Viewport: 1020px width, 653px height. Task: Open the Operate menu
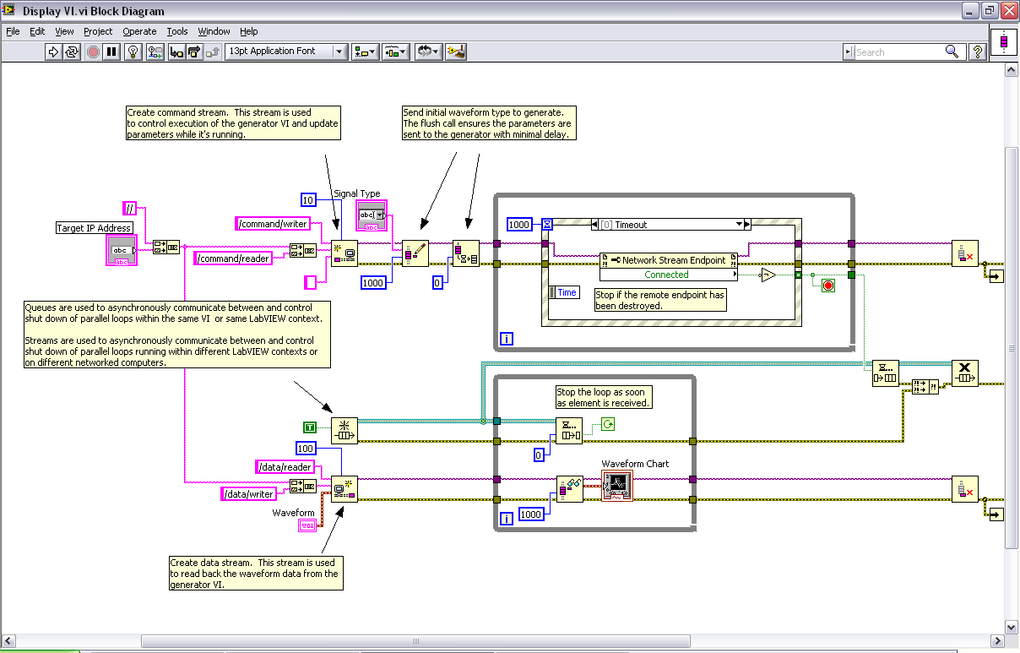click(139, 31)
